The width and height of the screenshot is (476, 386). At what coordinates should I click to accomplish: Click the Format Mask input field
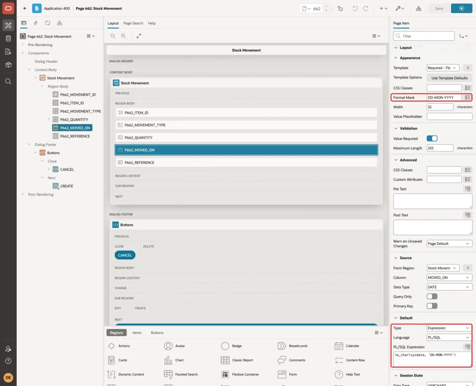point(444,97)
